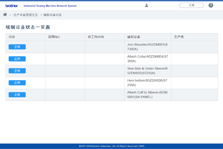Screen dimensions: 223x149
Task: Sort by 状态 column header
Action: pyautogui.click(x=12, y=37)
